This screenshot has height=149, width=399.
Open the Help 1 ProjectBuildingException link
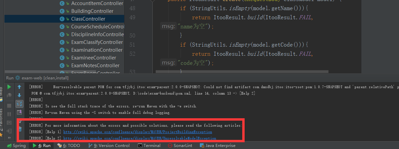138,132
